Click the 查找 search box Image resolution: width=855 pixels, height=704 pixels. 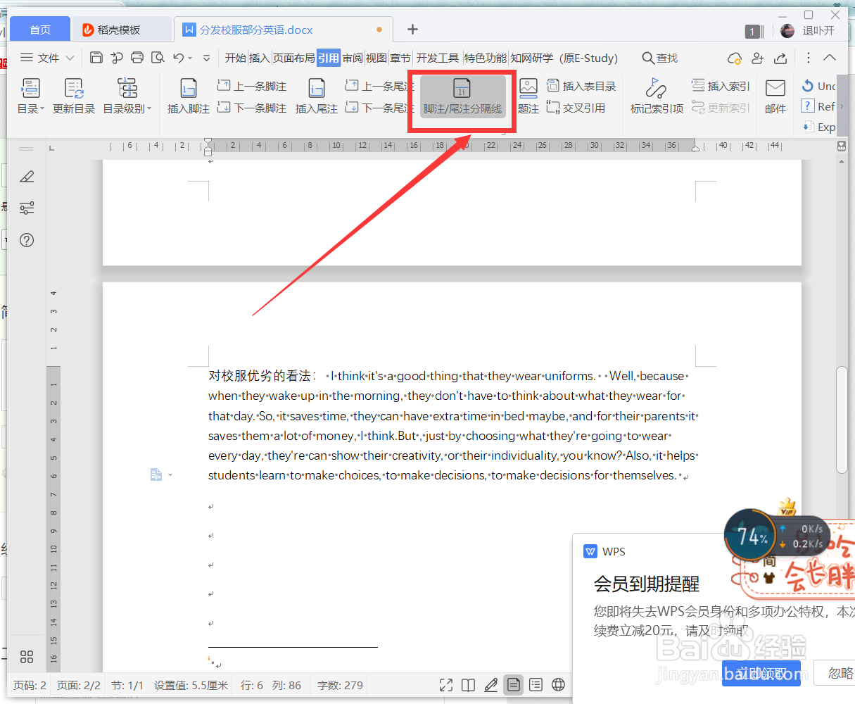(660, 58)
